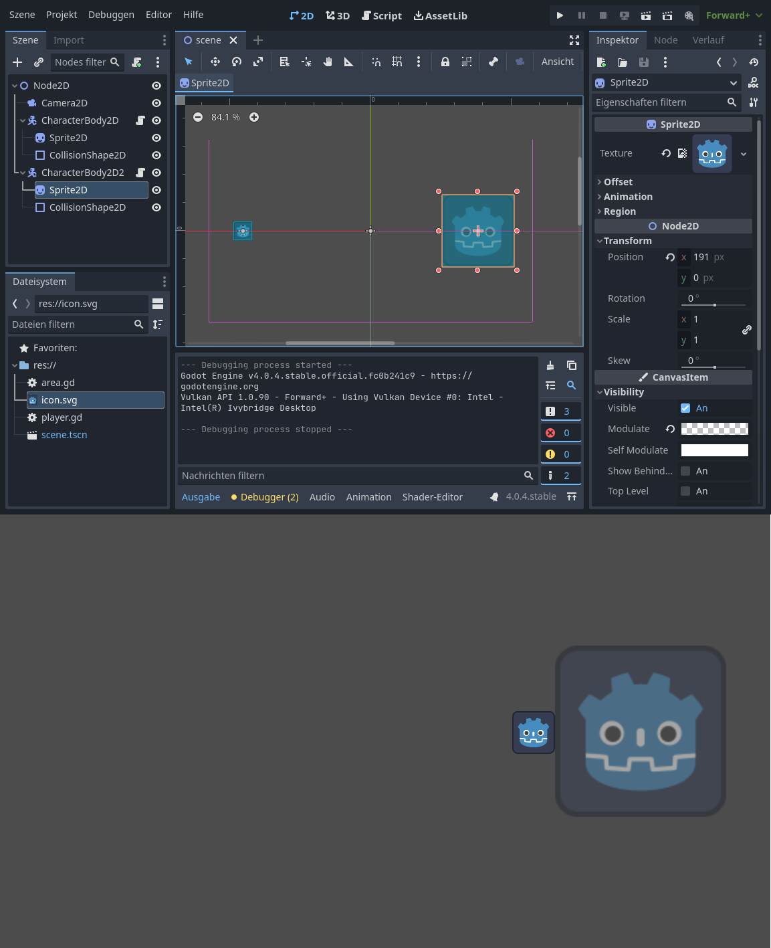Select the Pan Mode hand tool
The height and width of the screenshot is (948, 771).
[328, 62]
